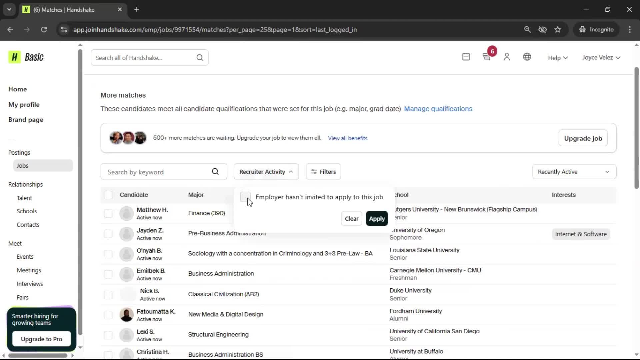Click the globe language icon
Screen dimensions: 640x360
pyautogui.click(x=527, y=57)
